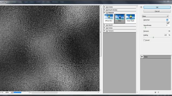Click the new effect layer icon
Viewport: 172px width, 96px height.
click(155, 92)
